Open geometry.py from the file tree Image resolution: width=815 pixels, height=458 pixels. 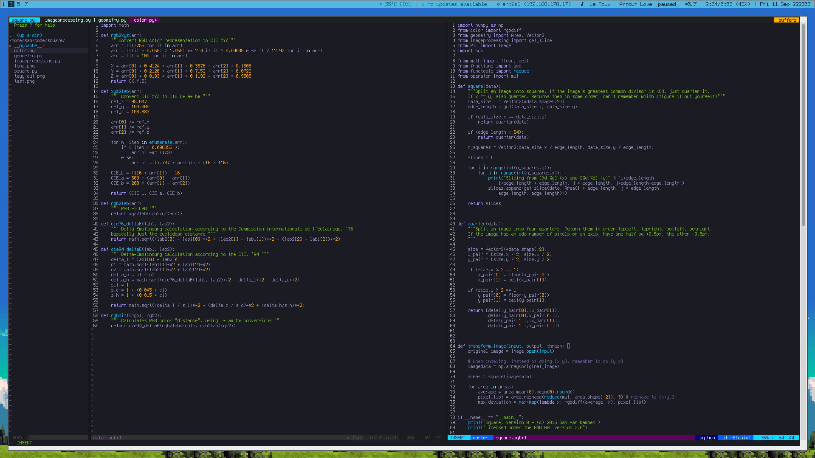pyautogui.click(x=28, y=56)
